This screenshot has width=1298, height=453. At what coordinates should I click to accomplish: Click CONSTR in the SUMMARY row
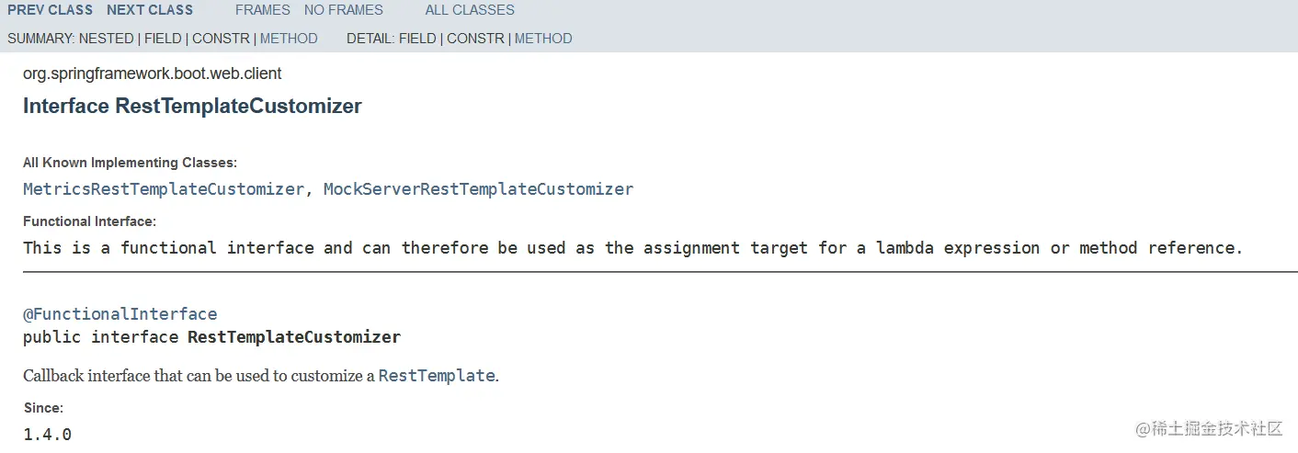[x=221, y=39]
